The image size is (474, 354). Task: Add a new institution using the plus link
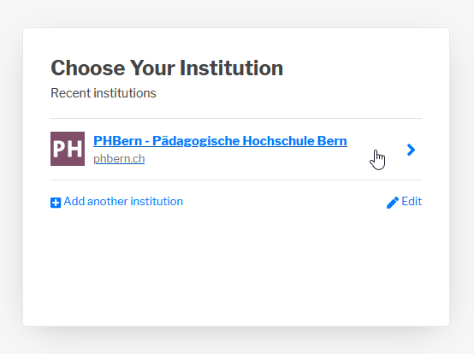pyautogui.click(x=116, y=202)
